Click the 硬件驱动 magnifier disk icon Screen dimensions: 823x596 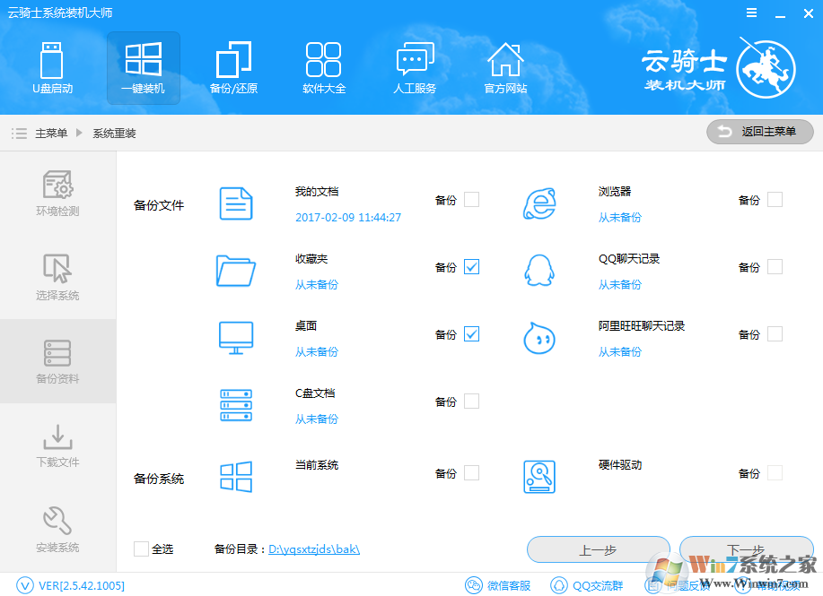click(x=538, y=477)
